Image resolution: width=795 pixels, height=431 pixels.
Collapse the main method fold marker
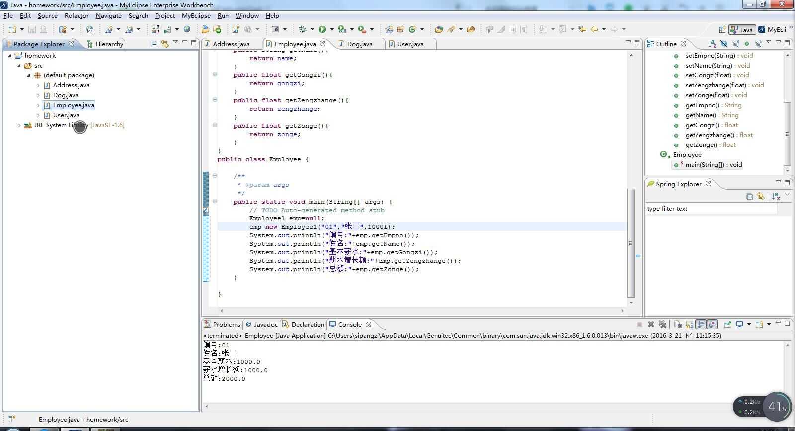[x=215, y=201]
